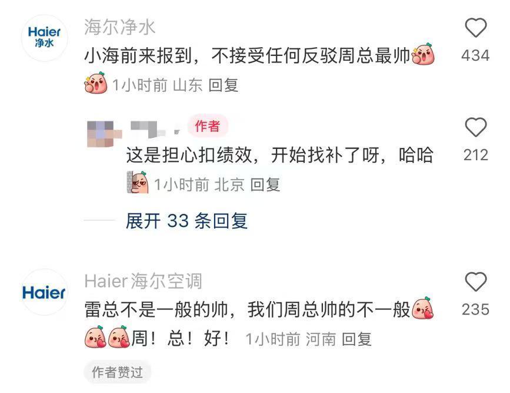Click the kiss-heart emoji after 不一般
Screen dimensions: 510x393
(423, 308)
